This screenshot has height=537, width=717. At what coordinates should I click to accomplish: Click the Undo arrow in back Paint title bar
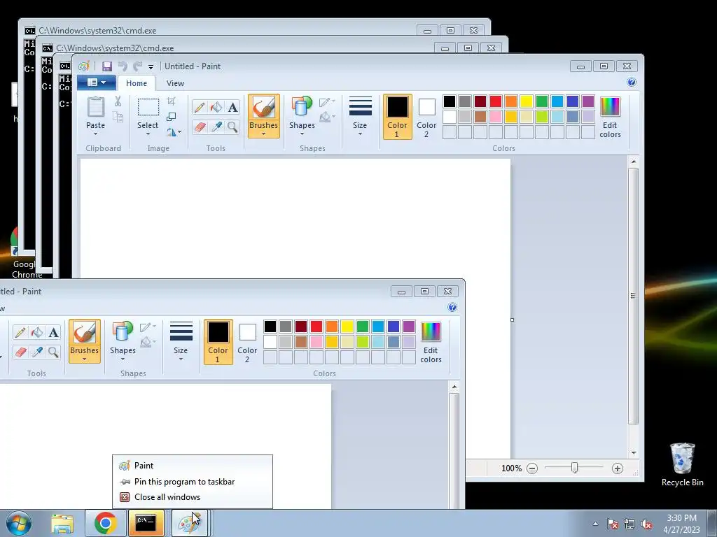tap(123, 66)
